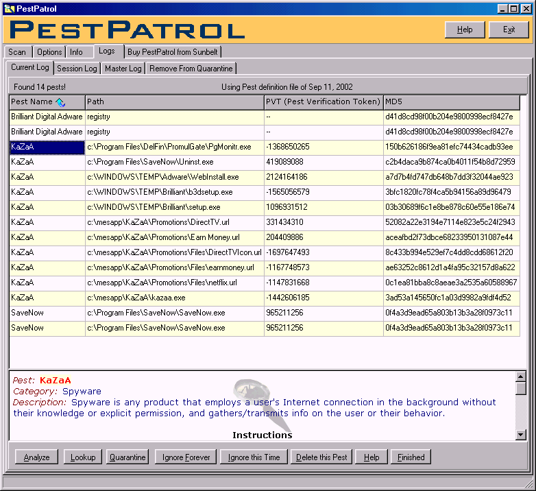Sort by the Pest Name column header

pos(47,102)
